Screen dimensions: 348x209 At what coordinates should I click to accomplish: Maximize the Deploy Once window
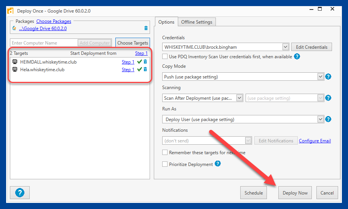tap(320, 9)
